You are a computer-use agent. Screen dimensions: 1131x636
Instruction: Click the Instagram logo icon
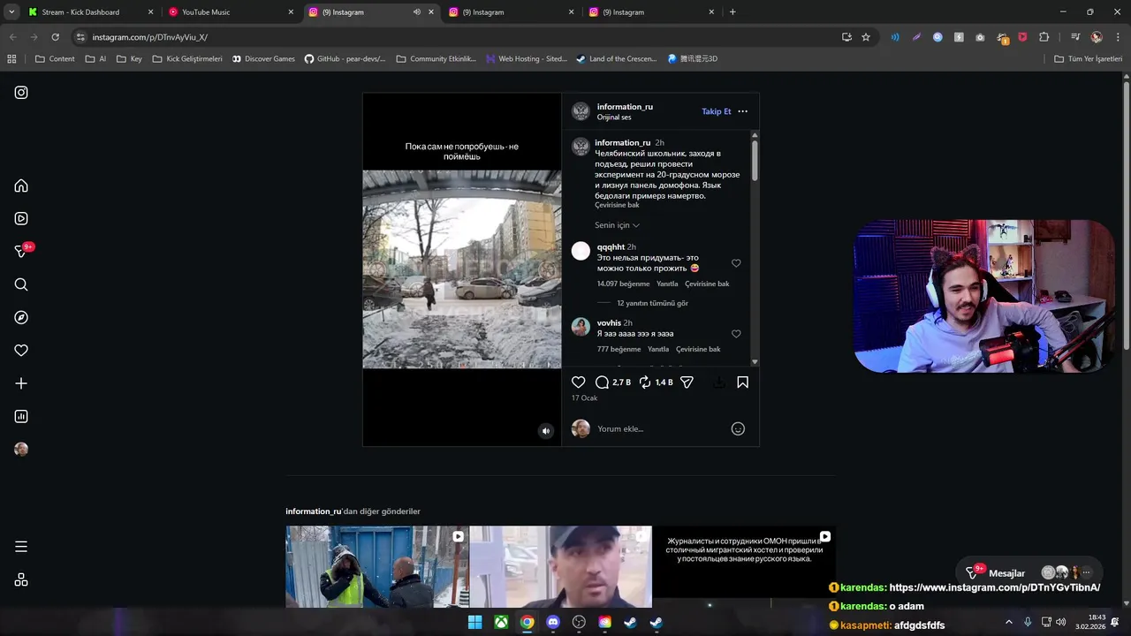[21, 92]
